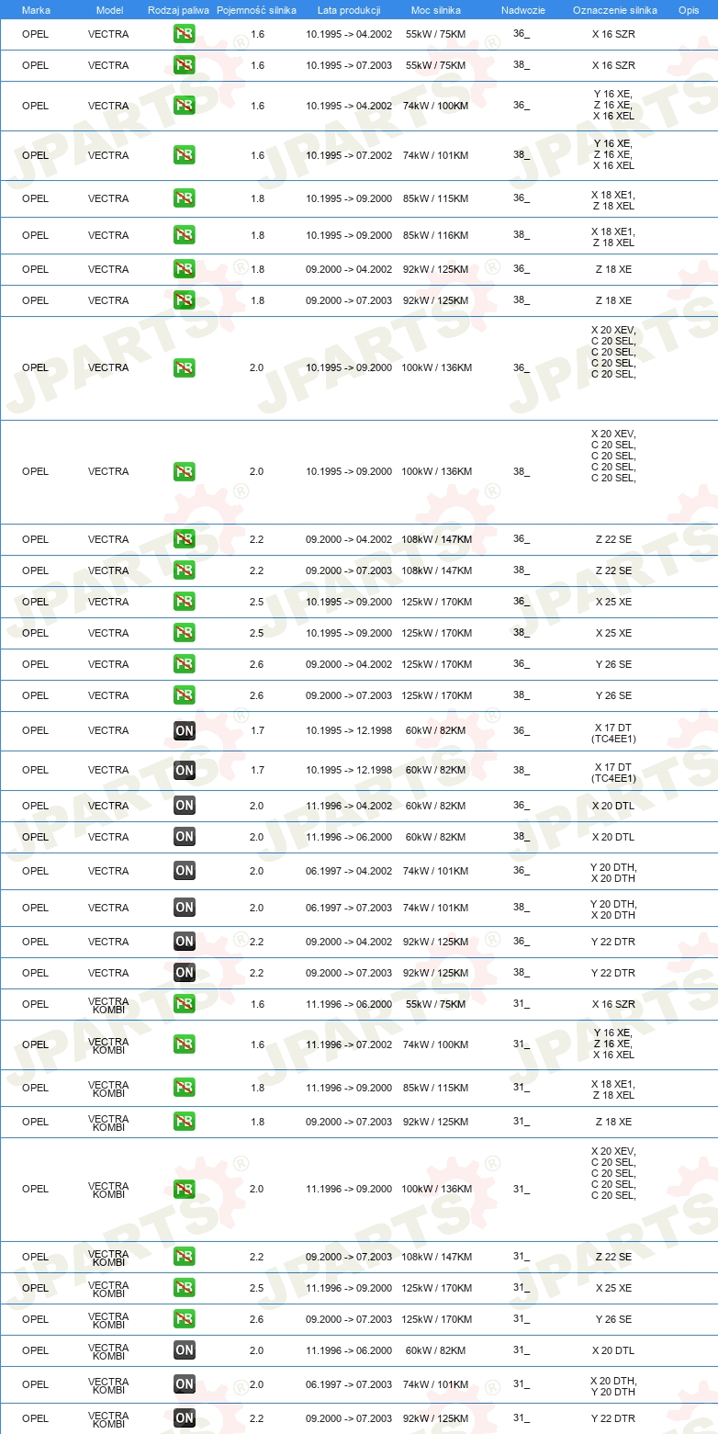Select petrol icon in 1.6 74kW/101KM row

click(184, 155)
